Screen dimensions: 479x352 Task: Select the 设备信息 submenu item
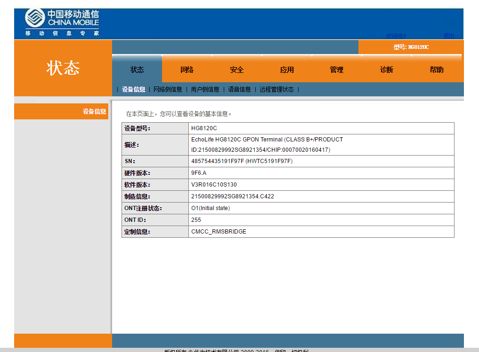click(x=133, y=89)
